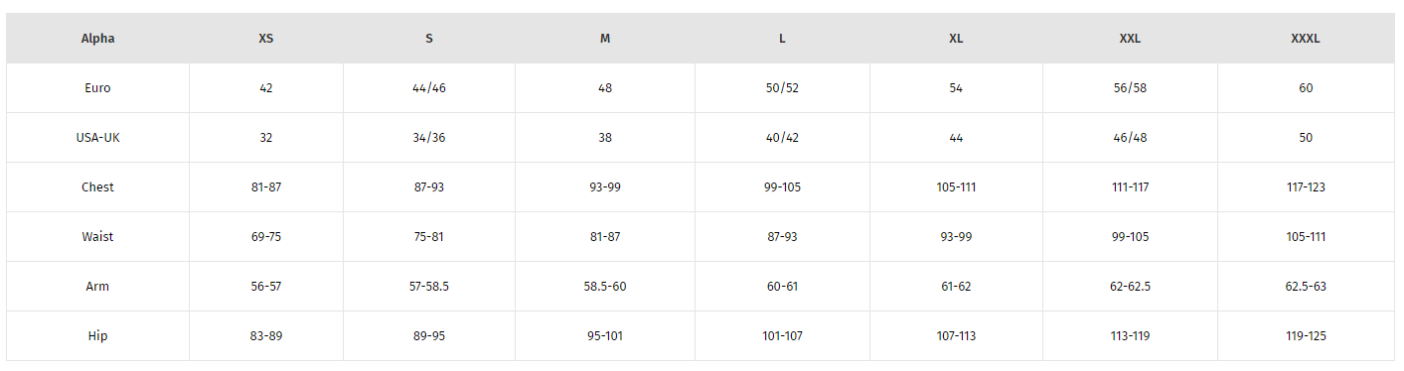This screenshot has width=1404, height=371.
Task: Select hip measurement 119-125 cell
Action: 1306,336
